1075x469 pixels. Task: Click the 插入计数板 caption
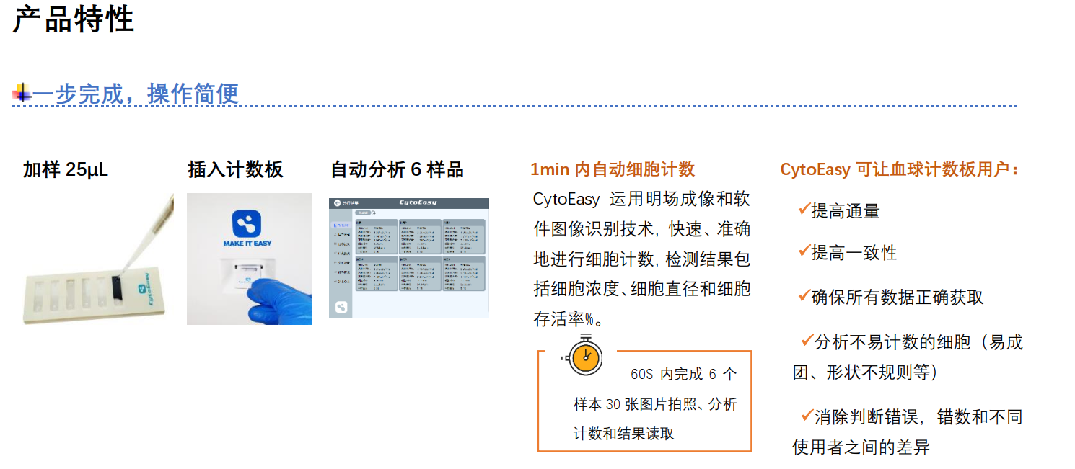click(235, 170)
